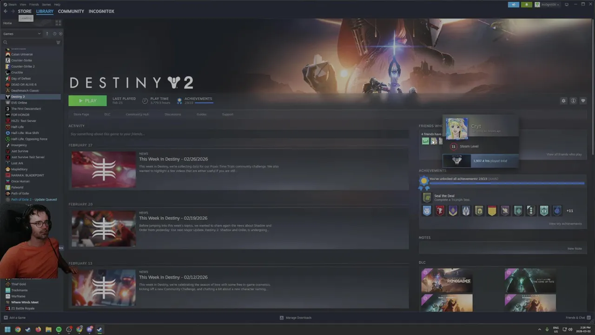Open advanced filter options icon in sidebar
This screenshot has height=335, width=595.
[x=58, y=42]
